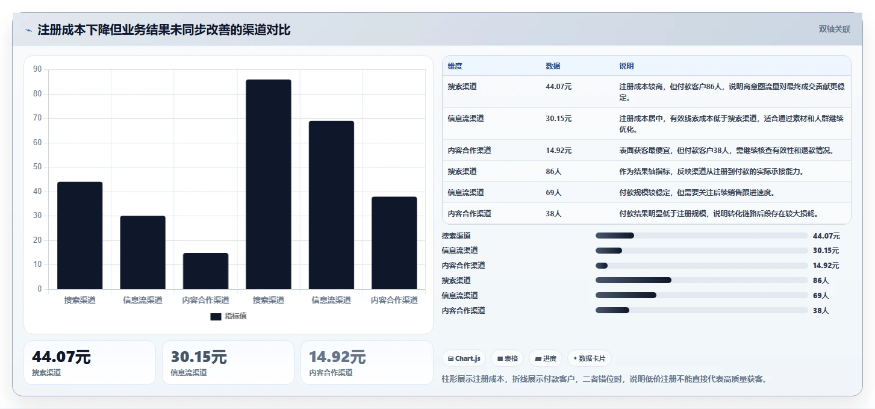
Task: Select the progress bar for 38人
Action: coord(702,310)
